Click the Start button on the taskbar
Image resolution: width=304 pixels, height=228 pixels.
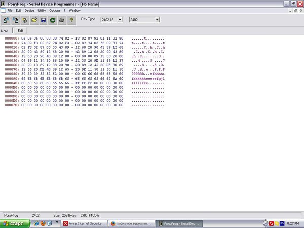pyautogui.click(x=15, y=224)
